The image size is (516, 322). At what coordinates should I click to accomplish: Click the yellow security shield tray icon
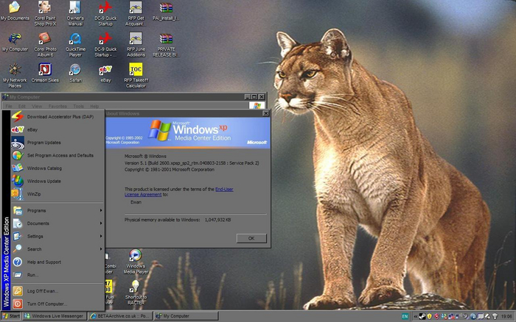click(x=430, y=316)
